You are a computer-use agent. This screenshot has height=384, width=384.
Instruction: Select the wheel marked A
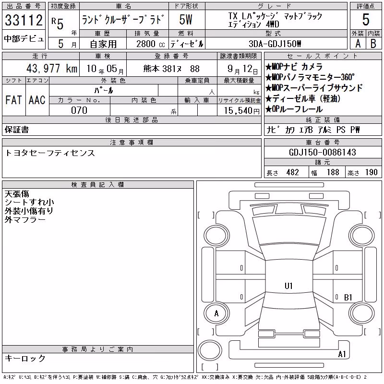(x=216, y=313)
